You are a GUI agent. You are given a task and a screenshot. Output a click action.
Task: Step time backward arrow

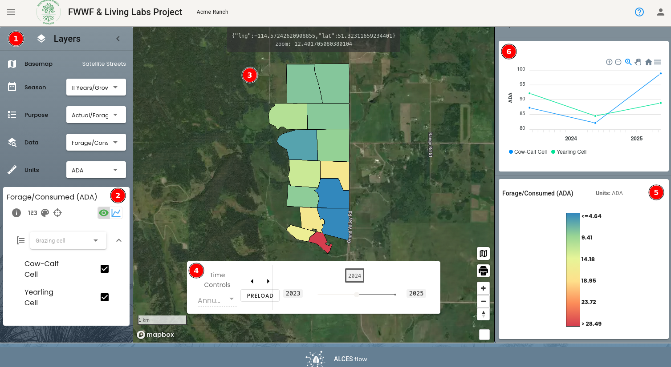(252, 281)
